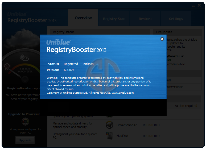Click REGISTERED status in DriverScanner row
This screenshot has height=150, width=206.
151,125
